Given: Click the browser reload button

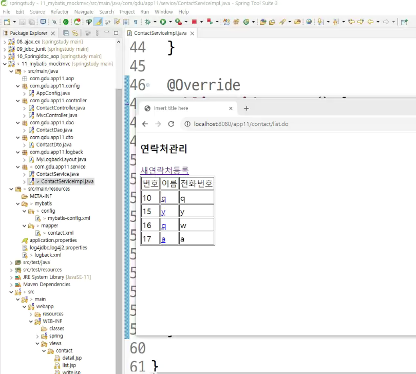Looking at the screenshot, I should coord(171,124).
